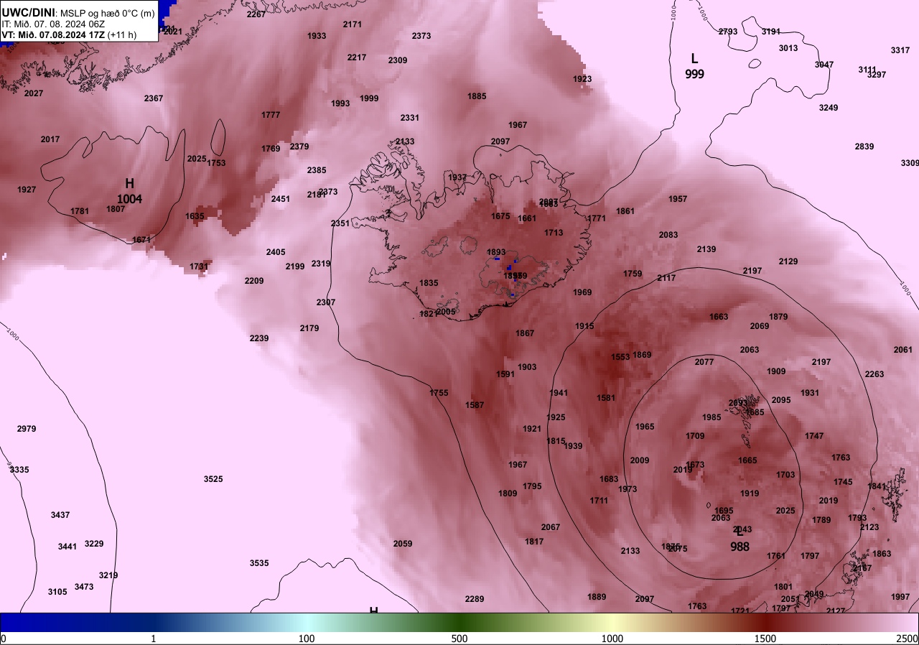
Task: Click the freezing level value 3525
Action: point(213,479)
